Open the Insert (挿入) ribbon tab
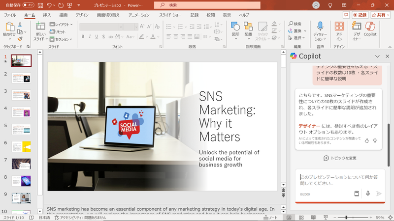Screen dimensions: 394x221 (47, 15)
